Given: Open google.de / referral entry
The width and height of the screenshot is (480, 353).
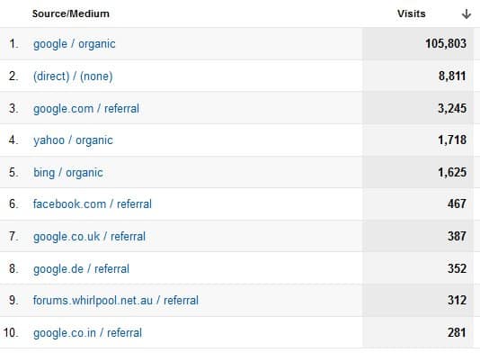Looking at the screenshot, I should pos(81,269).
